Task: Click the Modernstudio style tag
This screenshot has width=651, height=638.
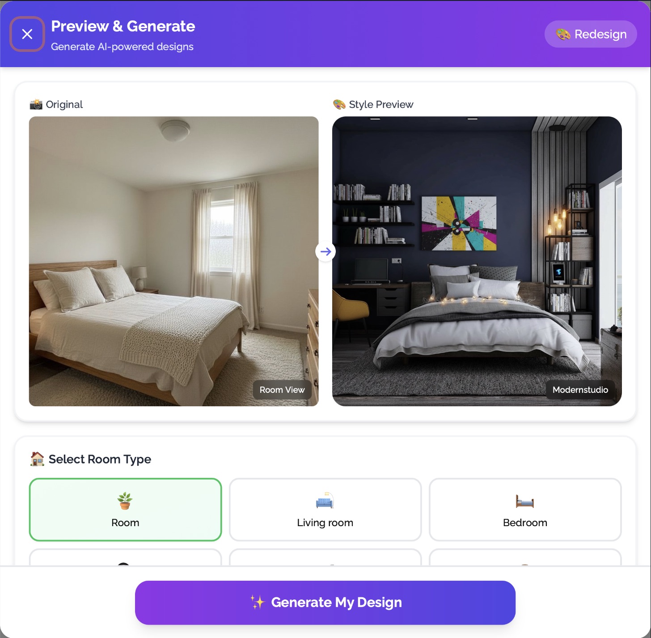Action: pos(580,390)
